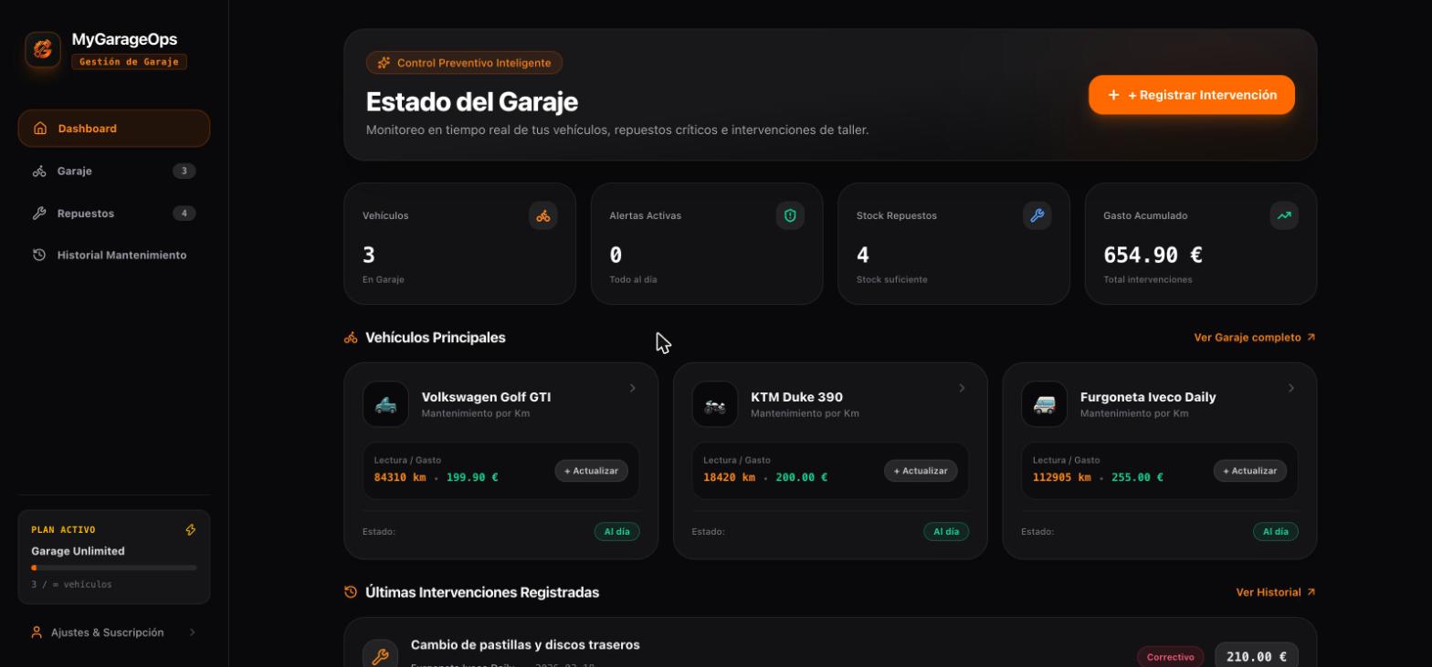Click the Control Preventivo Inteligente badge

tap(464, 63)
